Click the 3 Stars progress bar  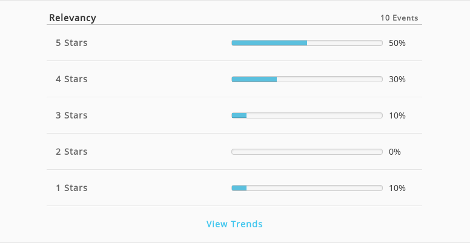point(307,115)
